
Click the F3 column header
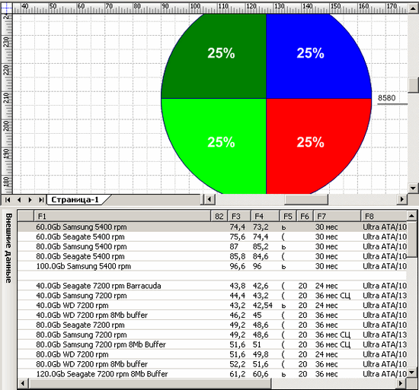[239, 216]
